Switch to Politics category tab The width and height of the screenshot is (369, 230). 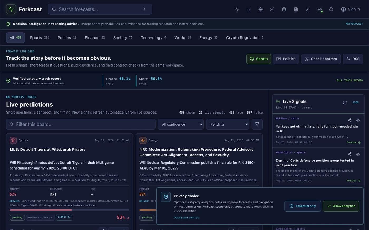click(x=67, y=38)
